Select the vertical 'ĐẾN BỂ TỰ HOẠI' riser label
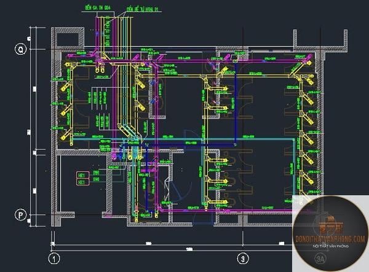Viewport: 369px width, 272px height. (x=108, y=31)
